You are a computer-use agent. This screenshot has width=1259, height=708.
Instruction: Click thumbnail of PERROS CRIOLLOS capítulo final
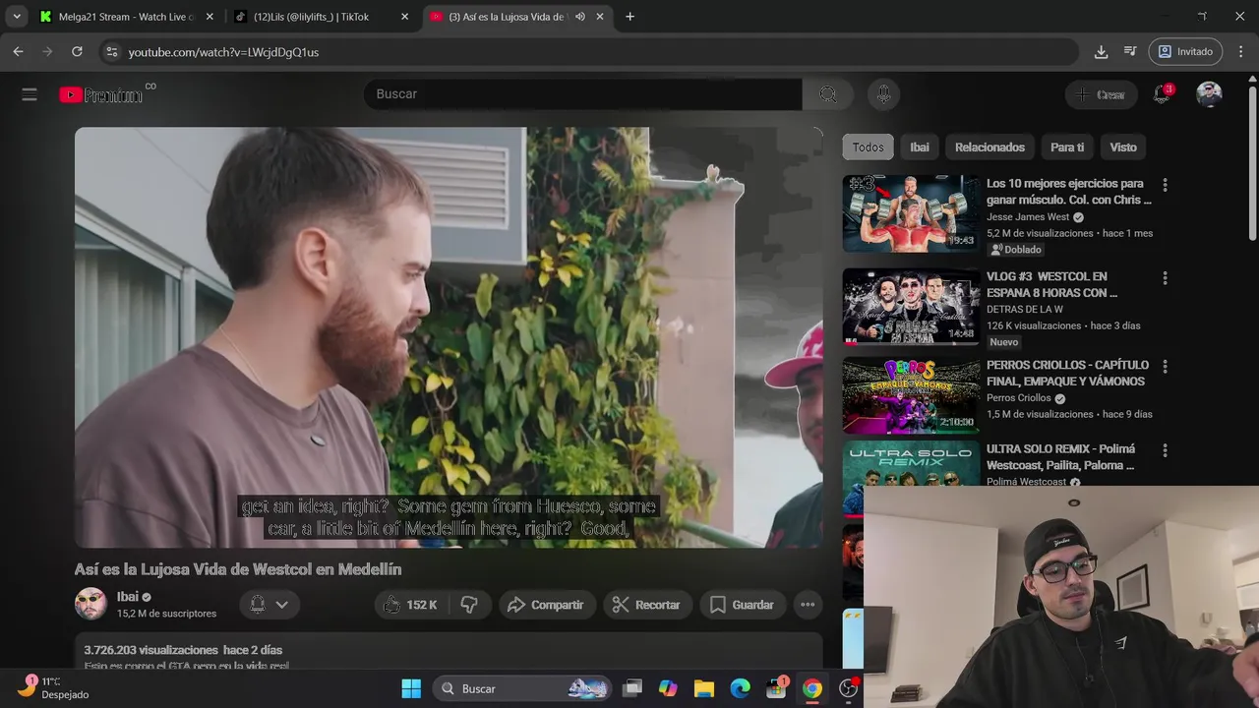(911, 395)
